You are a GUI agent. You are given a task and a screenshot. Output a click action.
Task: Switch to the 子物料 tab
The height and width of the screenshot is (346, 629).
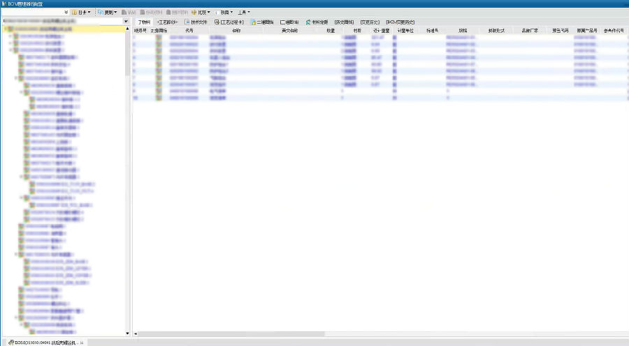pos(143,22)
